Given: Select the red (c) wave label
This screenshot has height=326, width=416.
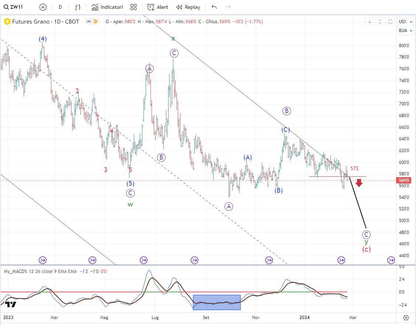Looking at the screenshot, I should click(x=366, y=249).
